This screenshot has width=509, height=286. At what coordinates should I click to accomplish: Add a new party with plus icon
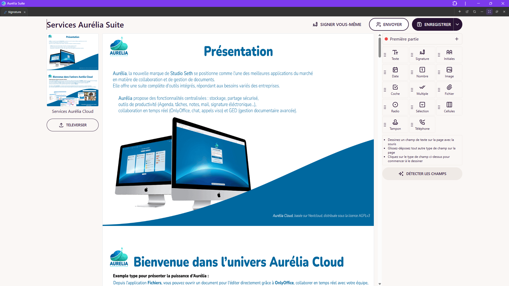457,39
